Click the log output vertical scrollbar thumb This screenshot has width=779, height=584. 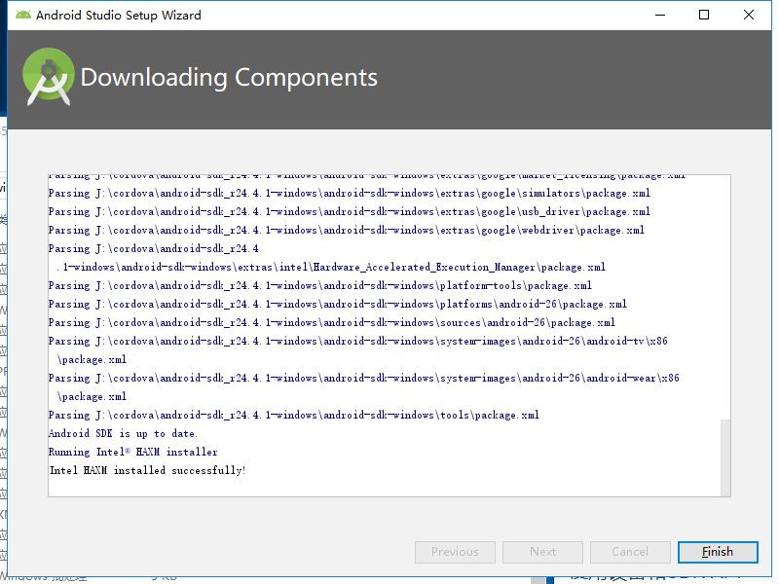(725, 456)
